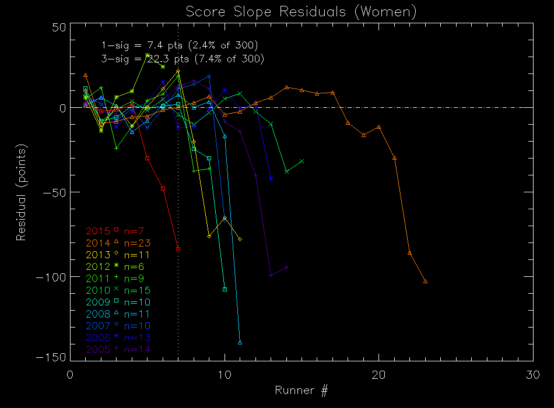Viewport: 554px width, 408px height.
Task: Click the last orange triangle at runner 23
Action: 425,281
